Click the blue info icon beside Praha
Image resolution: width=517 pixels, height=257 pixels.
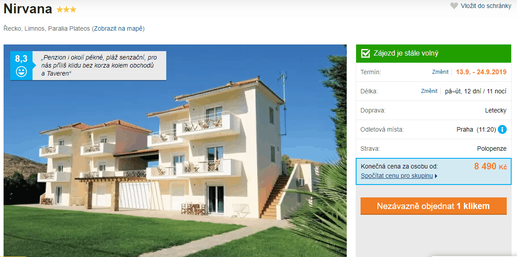[x=502, y=129]
